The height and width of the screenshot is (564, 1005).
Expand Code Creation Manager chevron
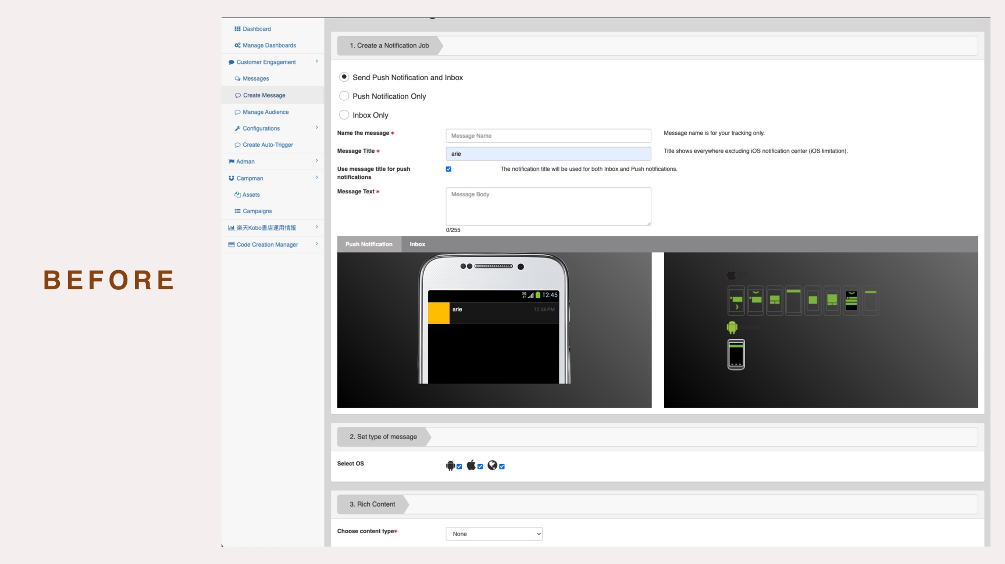click(x=317, y=244)
